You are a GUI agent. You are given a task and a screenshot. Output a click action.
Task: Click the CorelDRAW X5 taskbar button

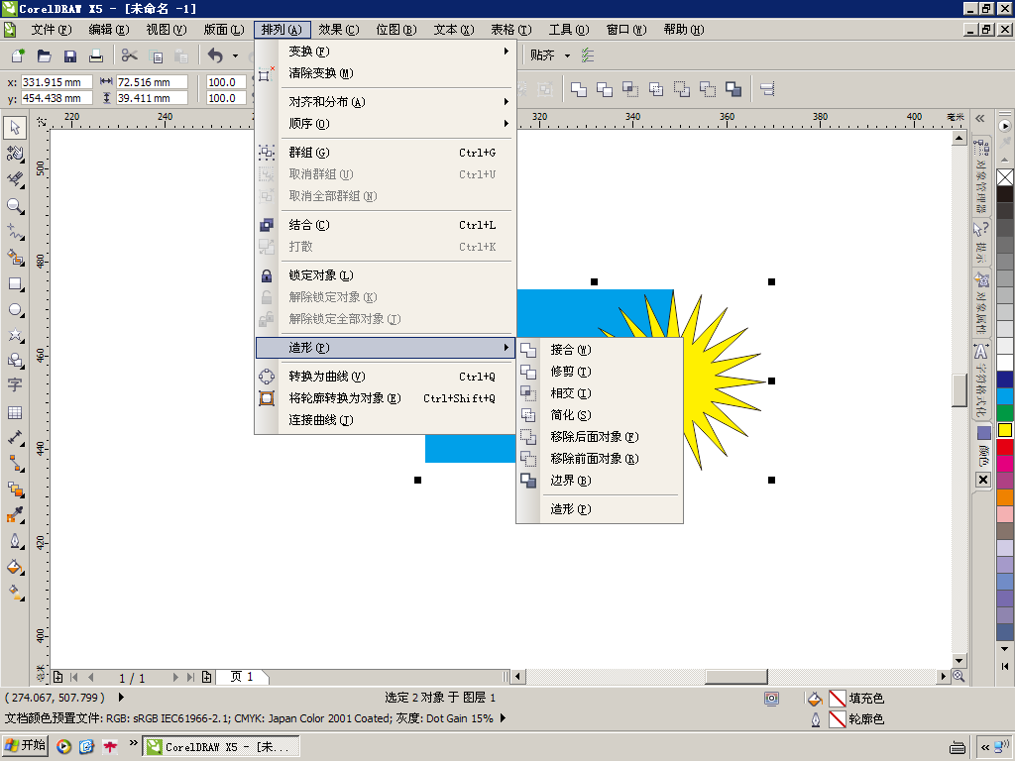[221, 746]
